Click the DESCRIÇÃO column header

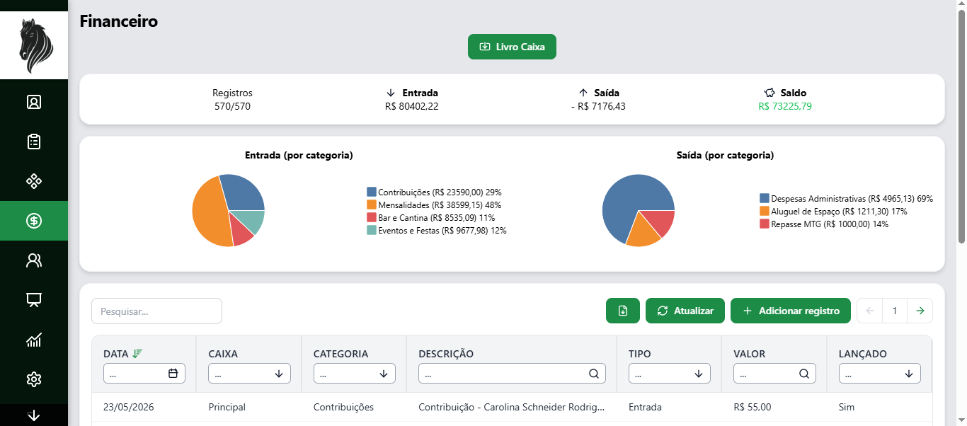[x=446, y=354]
